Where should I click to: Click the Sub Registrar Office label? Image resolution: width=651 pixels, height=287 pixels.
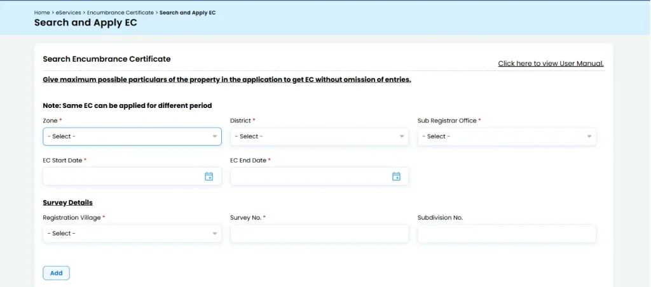[x=447, y=120]
